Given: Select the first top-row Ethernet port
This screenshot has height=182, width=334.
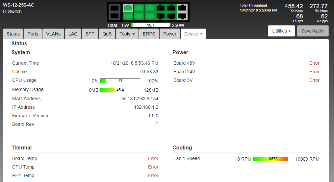Looking at the screenshot, I should (128, 8).
